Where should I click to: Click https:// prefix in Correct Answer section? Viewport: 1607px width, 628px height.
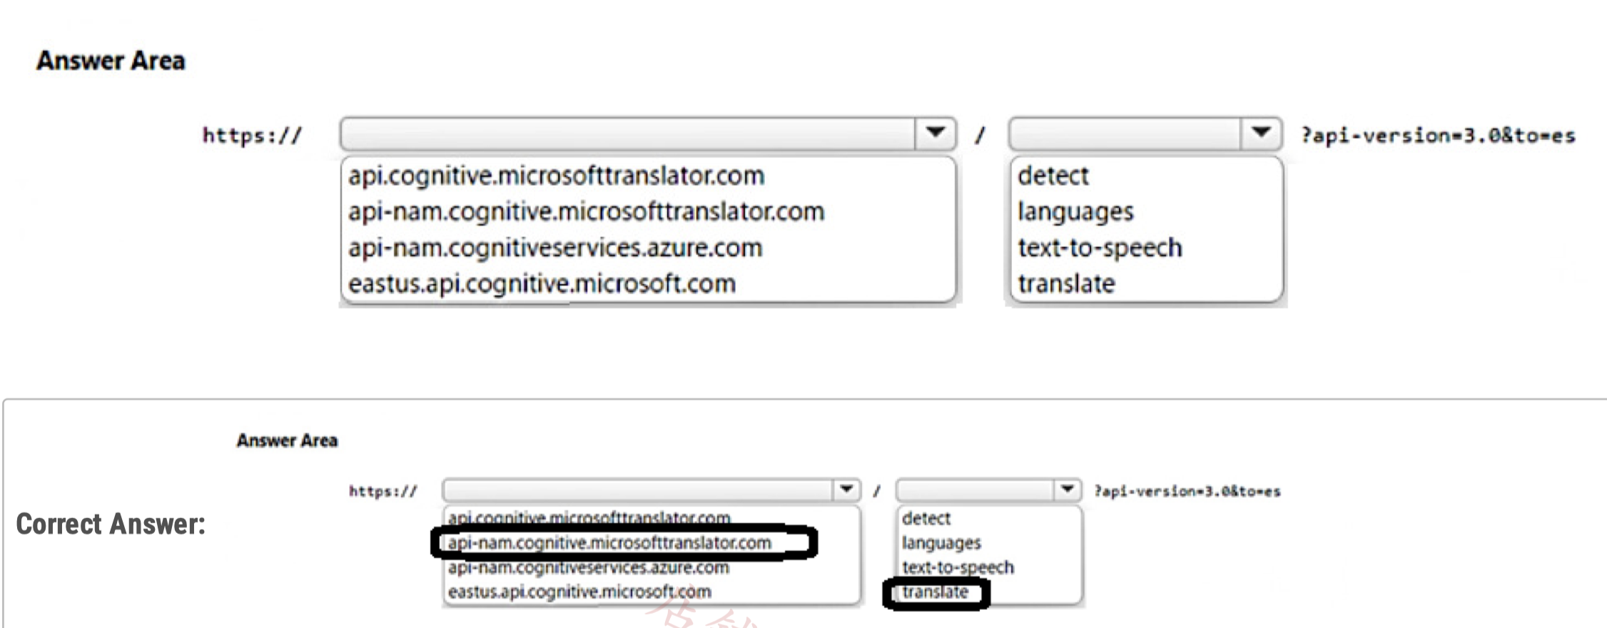383,491
